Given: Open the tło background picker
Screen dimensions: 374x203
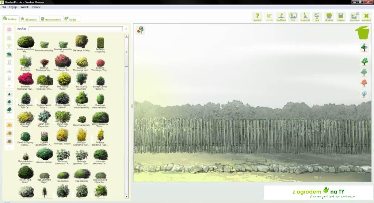Looking at the screenshot, I should point(293,17).
